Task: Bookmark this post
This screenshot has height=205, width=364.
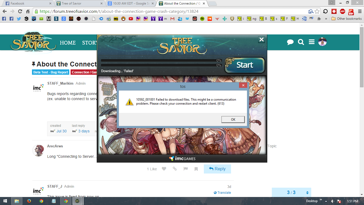Action: 196,169
